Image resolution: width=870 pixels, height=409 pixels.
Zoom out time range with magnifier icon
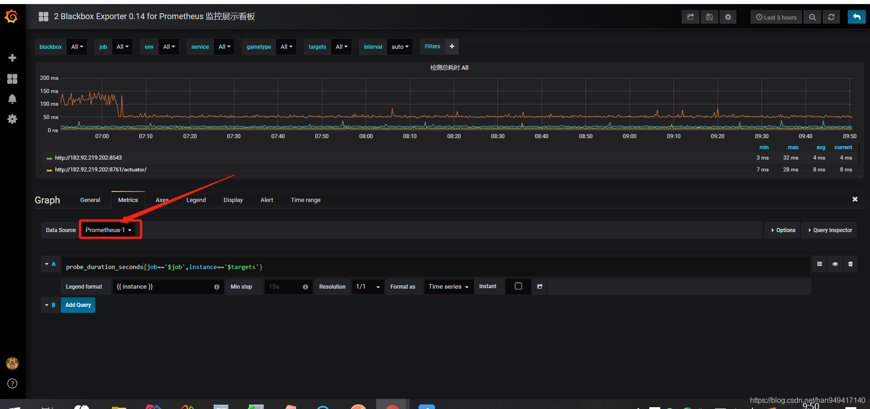click(813, 17)
